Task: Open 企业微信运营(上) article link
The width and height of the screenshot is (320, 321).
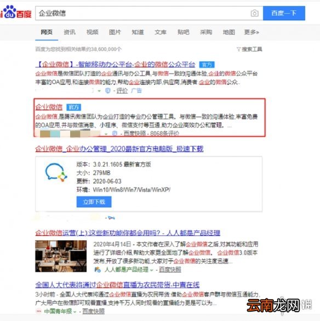Action: click(128, 233)
